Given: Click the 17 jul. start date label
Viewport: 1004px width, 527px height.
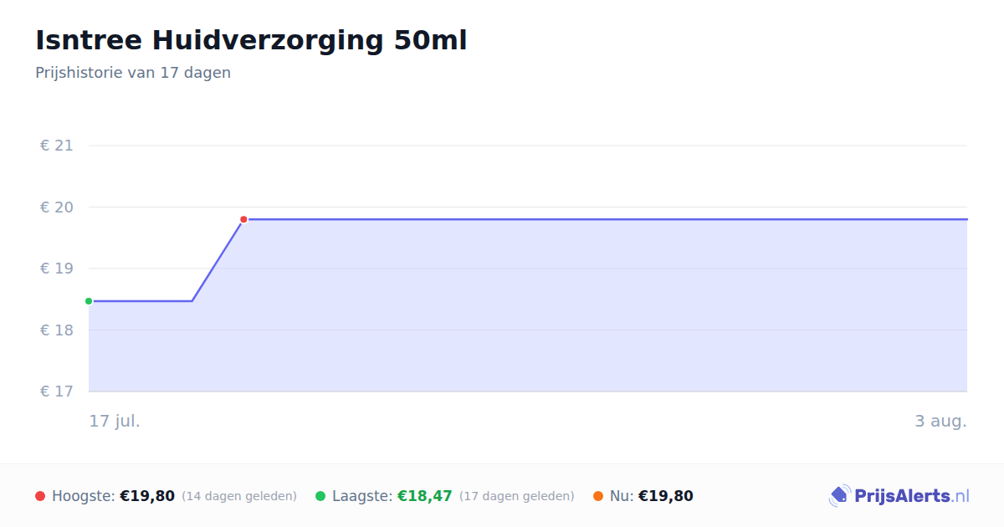Looking at the screenshot, I should tap(115, 421).
